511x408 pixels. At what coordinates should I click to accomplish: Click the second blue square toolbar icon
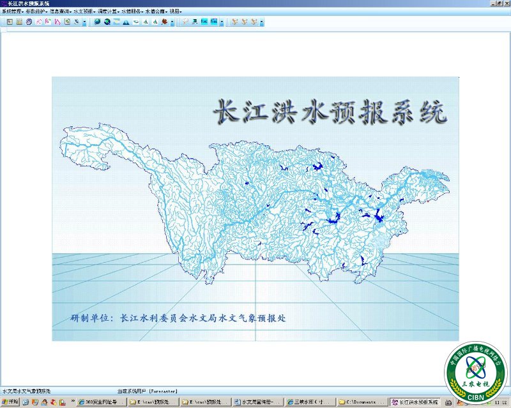[213, 22]
